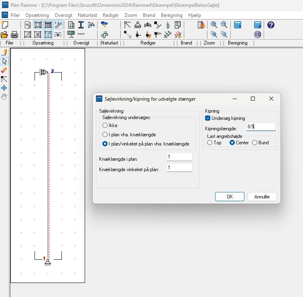Choose Bund as last angrebshøjde
The width and height of the screenshot is (303, 297).
(x=254, y=143)
